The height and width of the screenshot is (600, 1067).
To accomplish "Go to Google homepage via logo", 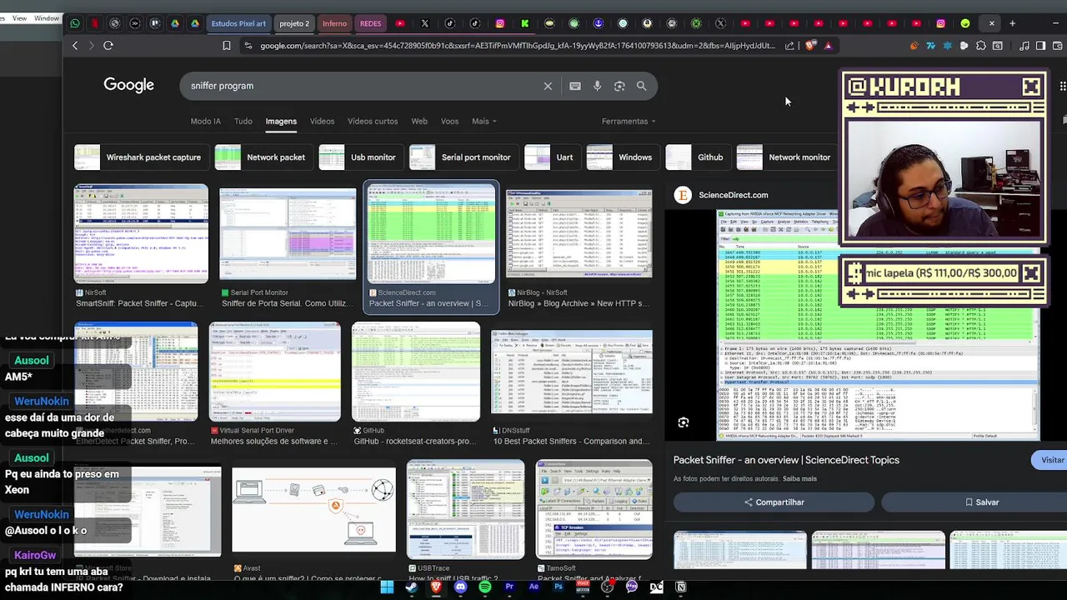I will (x=129, y=85).
